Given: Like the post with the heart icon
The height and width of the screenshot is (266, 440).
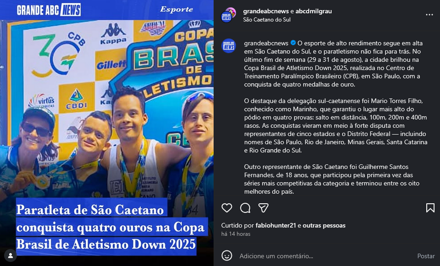Looking at the screenshot, I should (x=227, y=208).
